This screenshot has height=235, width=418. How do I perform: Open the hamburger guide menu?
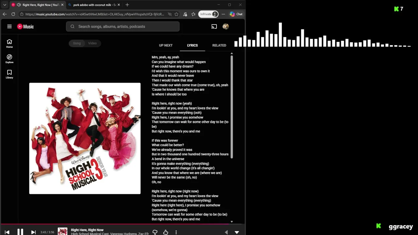pyautogui.click(x=9, y=26)
